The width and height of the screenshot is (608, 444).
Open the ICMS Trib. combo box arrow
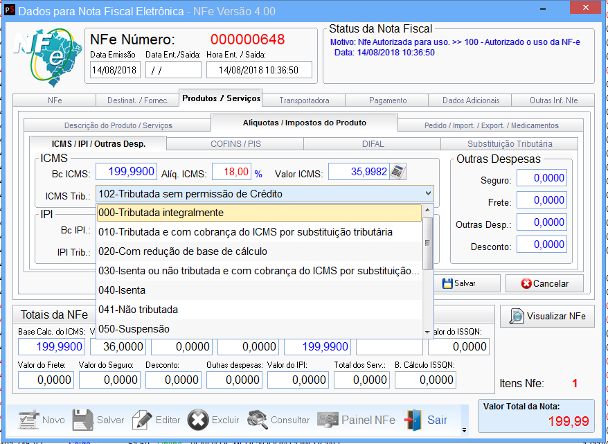coord(428,193)
